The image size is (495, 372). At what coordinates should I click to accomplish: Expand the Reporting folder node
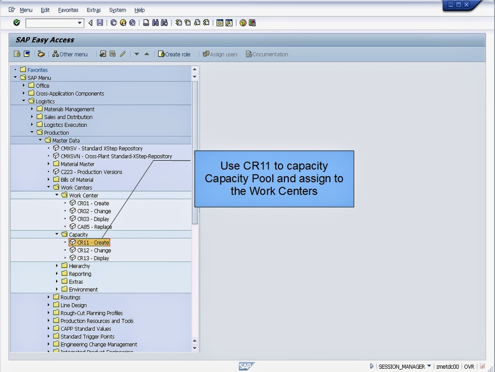[x=56, y=274]
